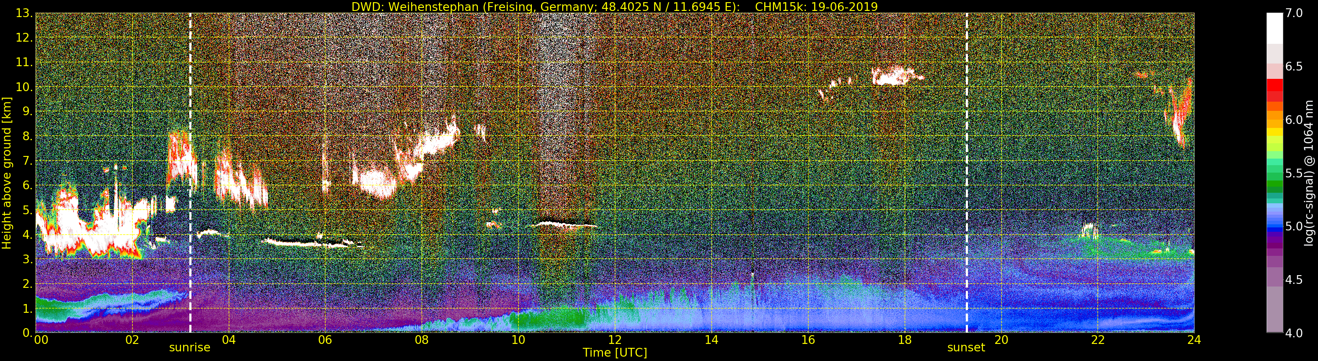Click the time axis tick label 04

(x=229, y=340)
